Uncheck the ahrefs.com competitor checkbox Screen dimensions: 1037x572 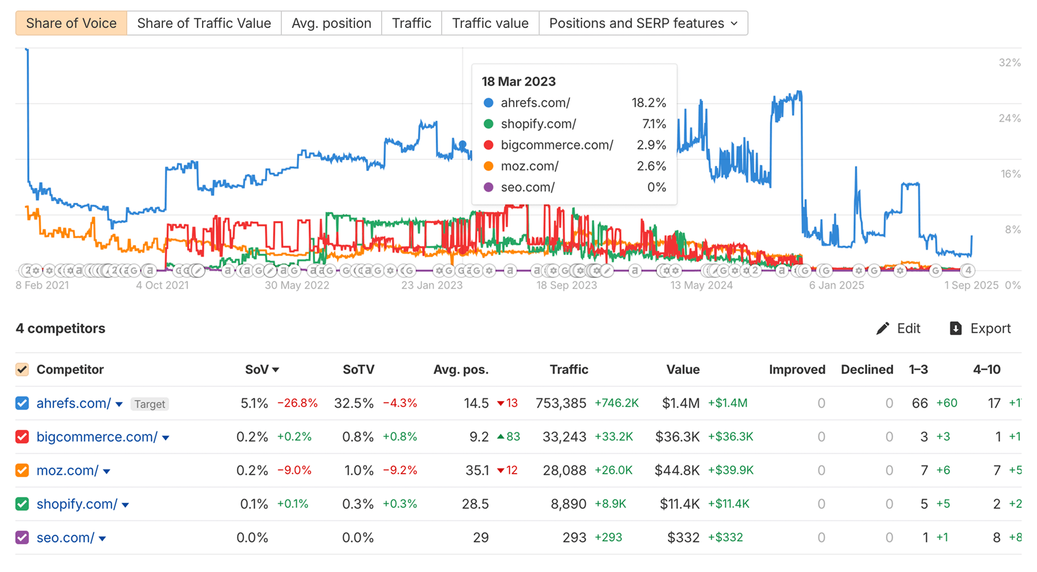pos(22,403)
